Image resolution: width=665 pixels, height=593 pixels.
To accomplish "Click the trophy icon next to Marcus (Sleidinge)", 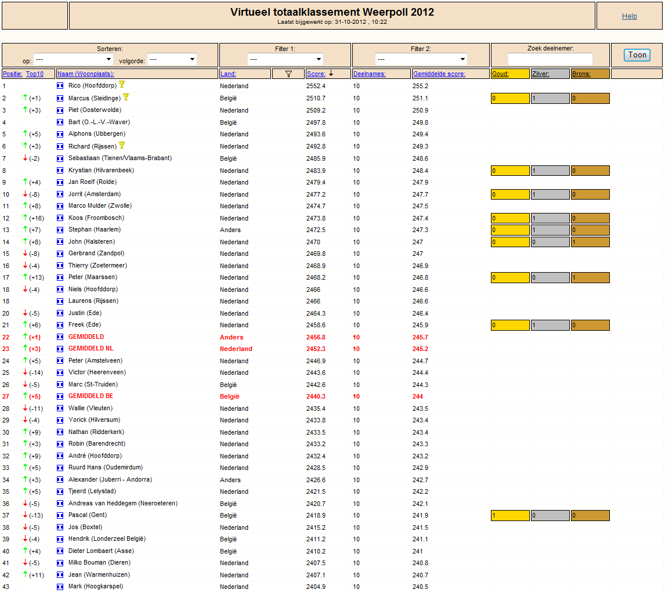I will pyautogui.click(x=126, y=97).
